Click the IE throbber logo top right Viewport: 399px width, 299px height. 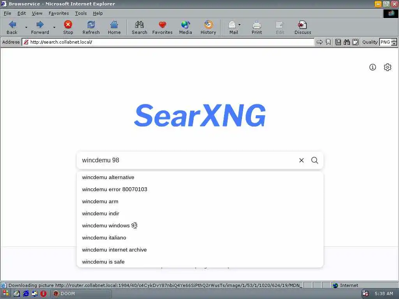click(390, 14)
